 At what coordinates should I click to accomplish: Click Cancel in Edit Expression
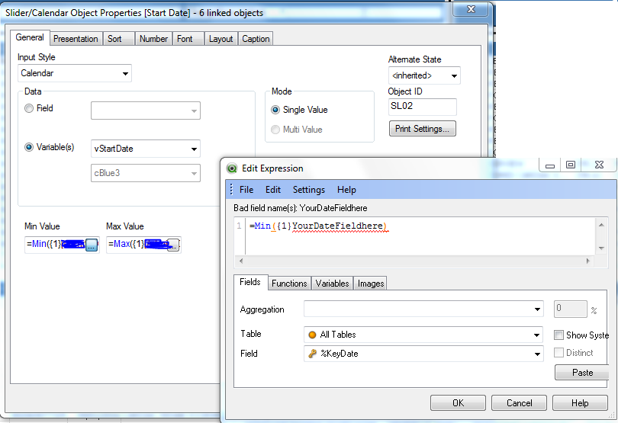point(519,403)
